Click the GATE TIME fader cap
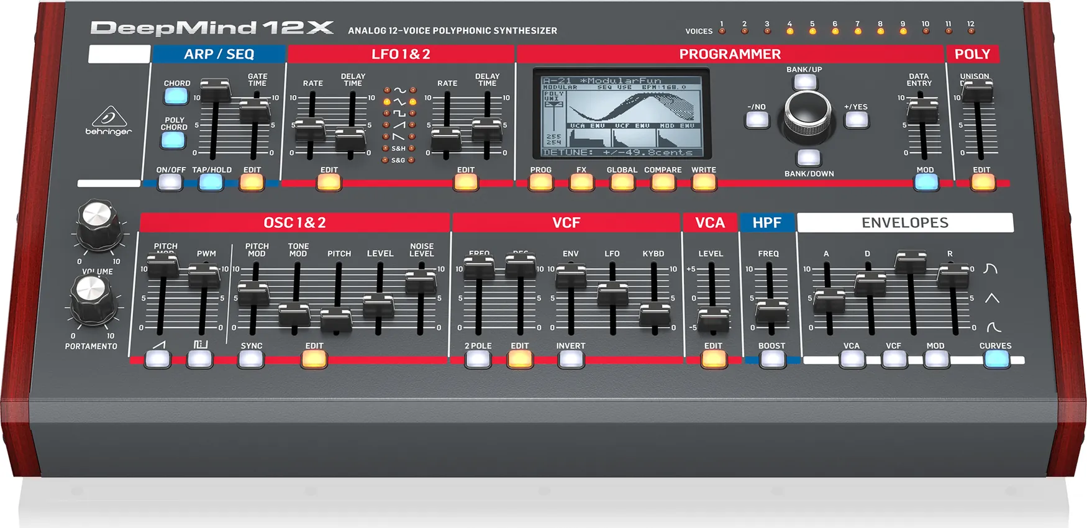This screenshot has width=1087, height=528. 255,111
